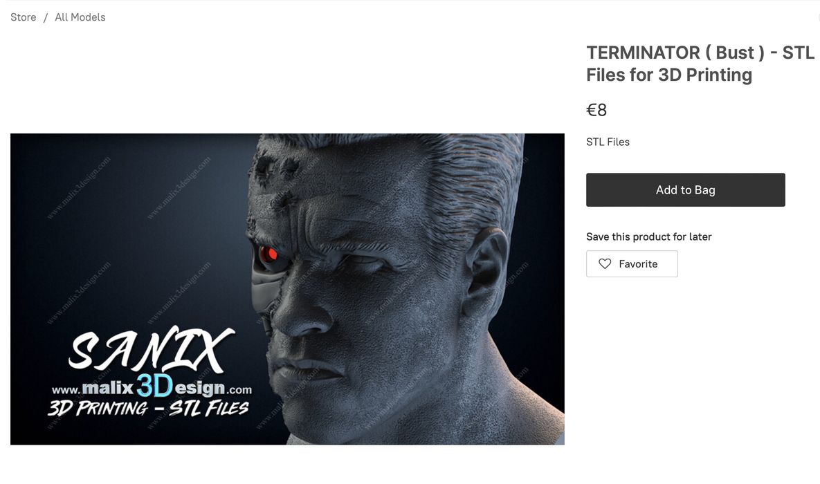
Task: Click the slash separator in breadcrumb
Action: coord(46,17)
